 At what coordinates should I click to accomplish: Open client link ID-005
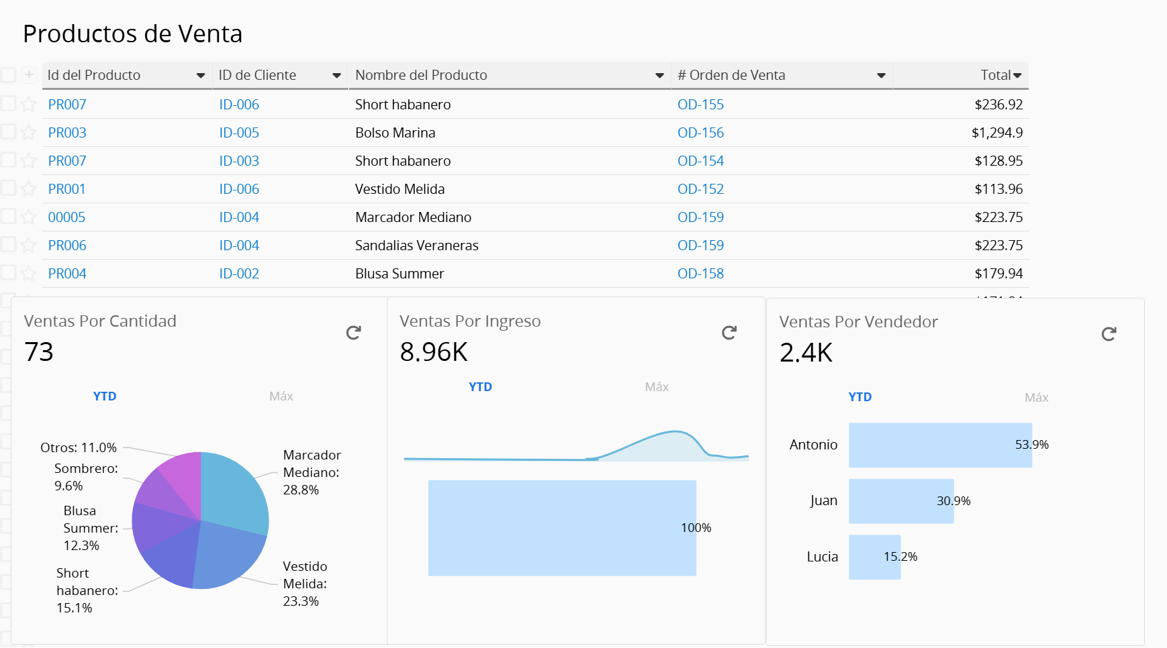239,133
